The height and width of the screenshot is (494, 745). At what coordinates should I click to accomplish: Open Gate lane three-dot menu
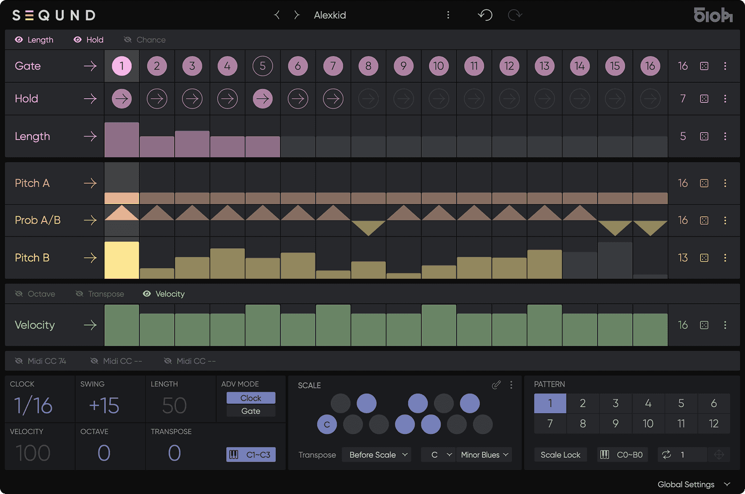[725, 66]
